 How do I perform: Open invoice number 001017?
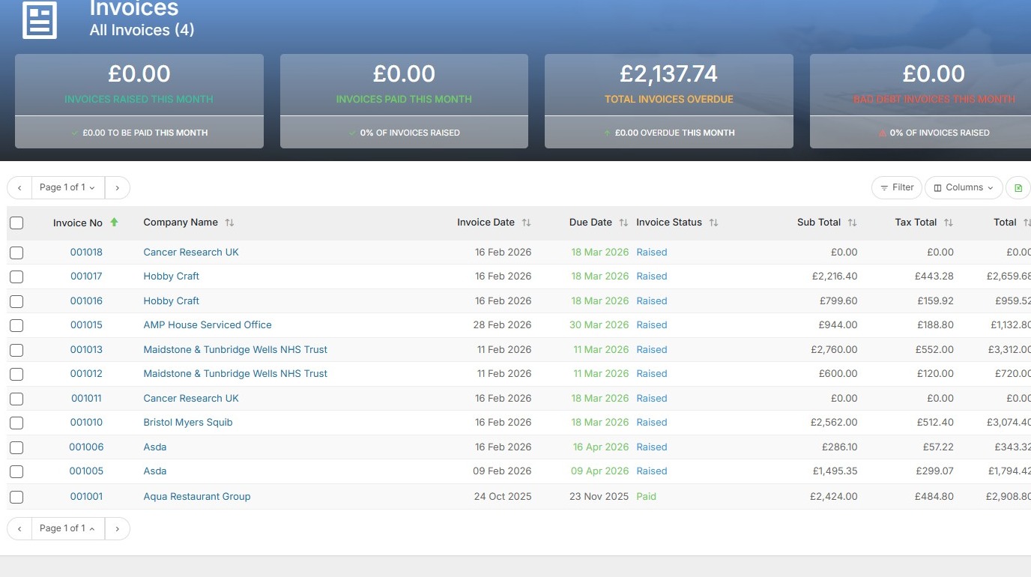point(86,277)
